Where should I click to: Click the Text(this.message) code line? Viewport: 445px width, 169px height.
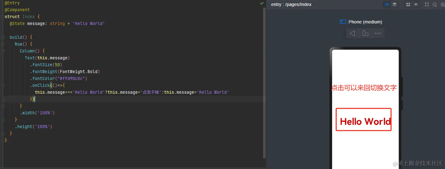click(x=47, y=58)
